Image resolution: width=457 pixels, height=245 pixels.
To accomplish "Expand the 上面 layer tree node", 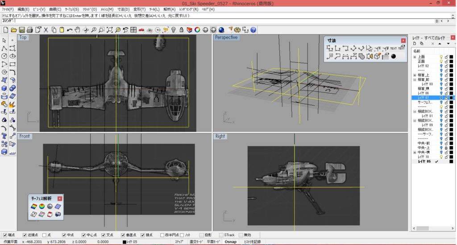I will pyautogui.click(x=415, y=57).
